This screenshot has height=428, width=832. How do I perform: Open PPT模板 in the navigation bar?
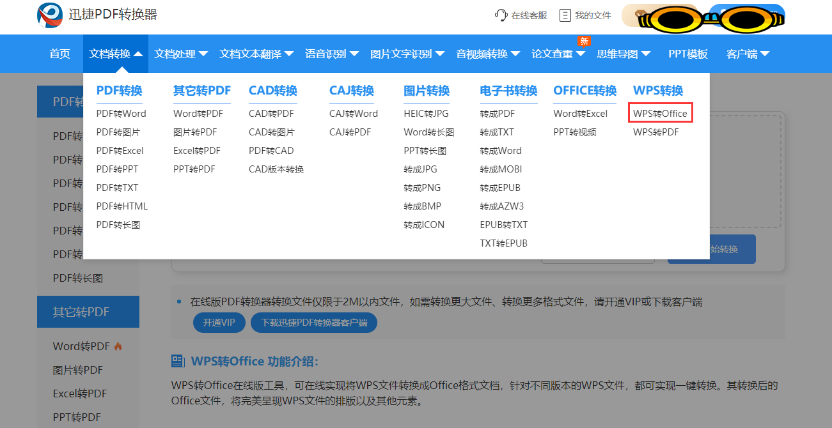coord(688,54)
